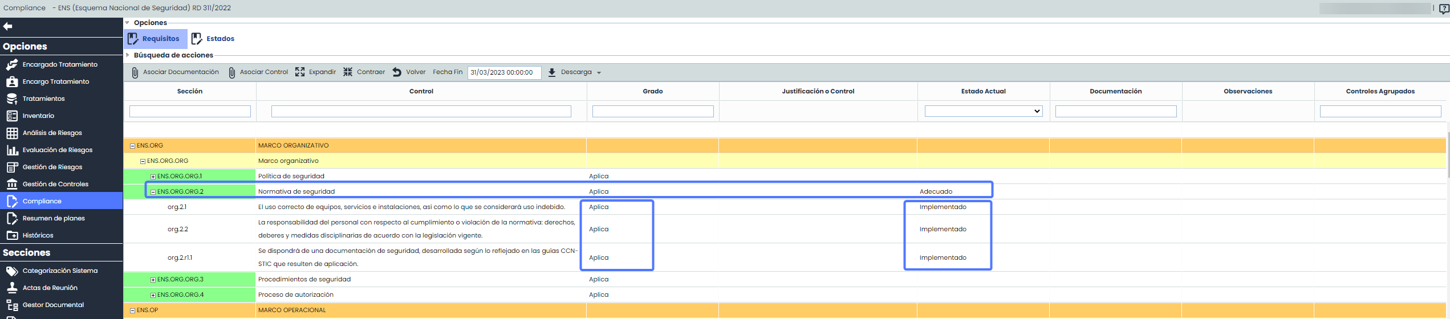The height and width of the screenshot is (319, 1450).
Task: Collapse the Opciones panel section
Action: (127, 23)
